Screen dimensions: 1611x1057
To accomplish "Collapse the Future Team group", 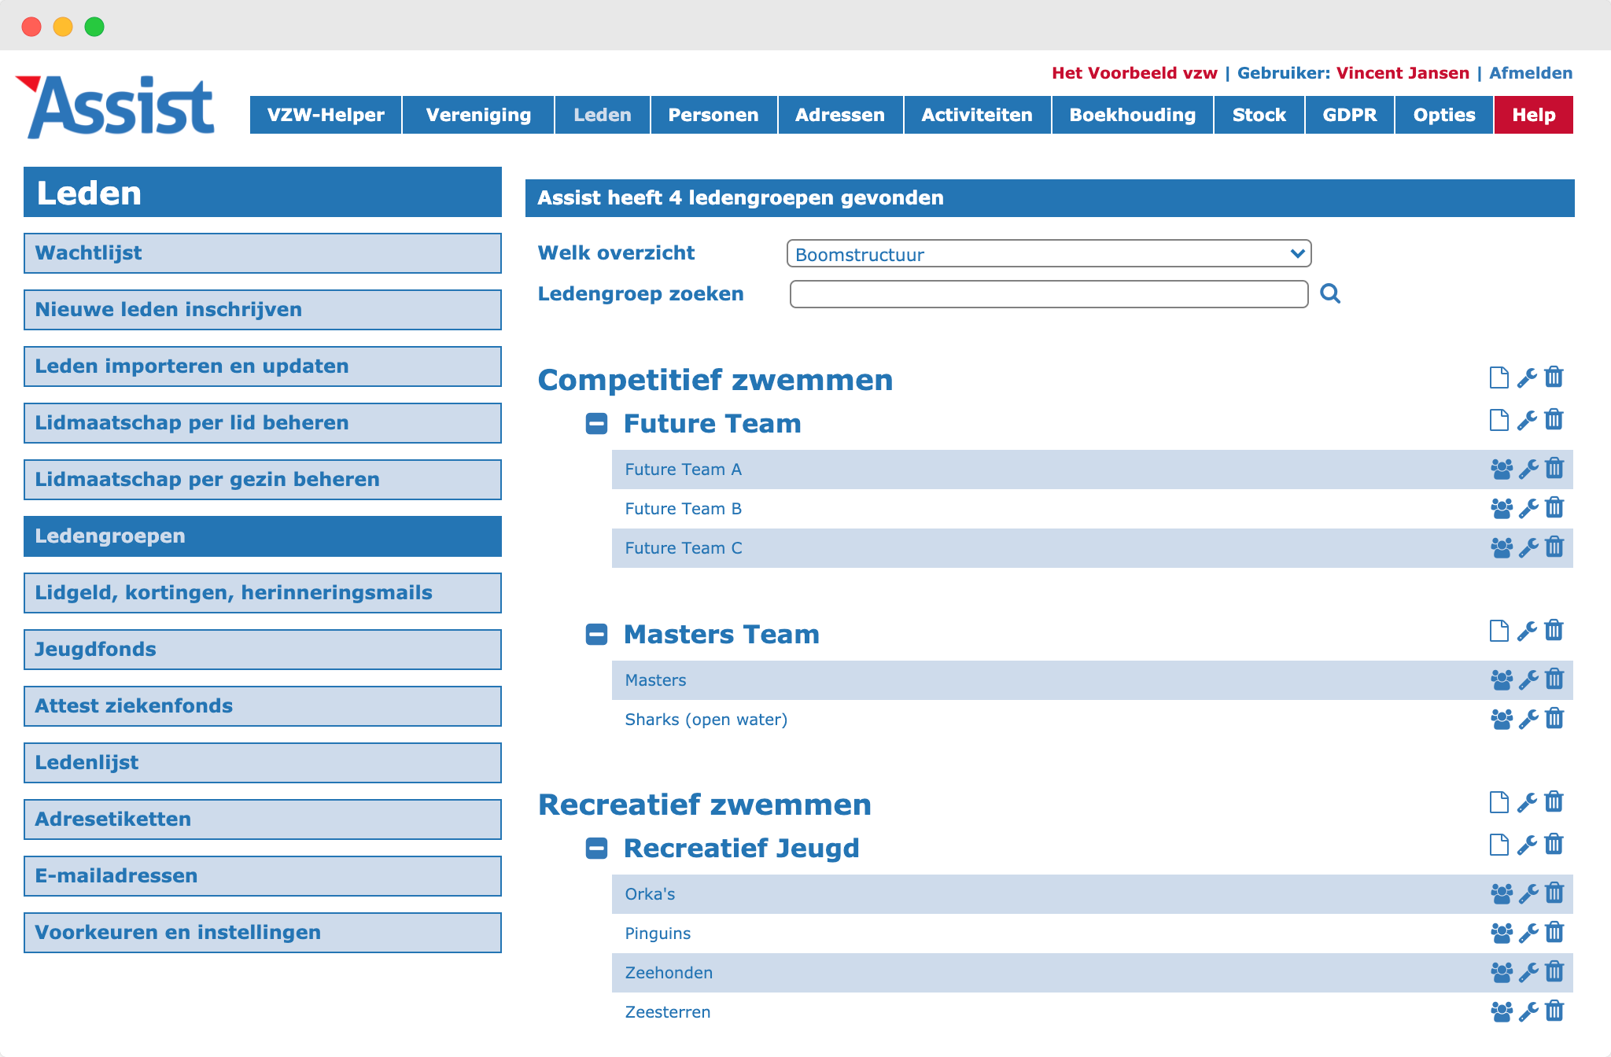I will (597, 424).
